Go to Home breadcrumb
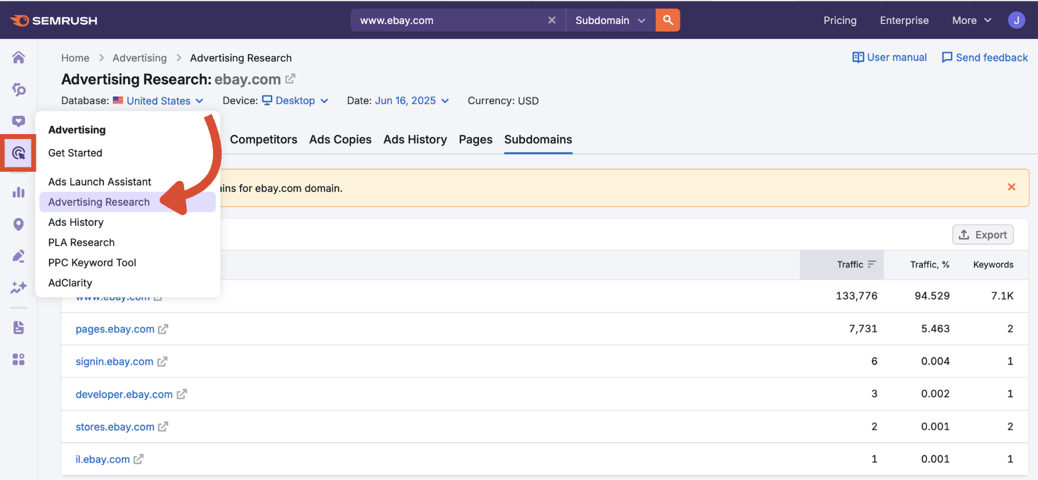The height and width of the screenshot is (480, 1038). (75, 58)
